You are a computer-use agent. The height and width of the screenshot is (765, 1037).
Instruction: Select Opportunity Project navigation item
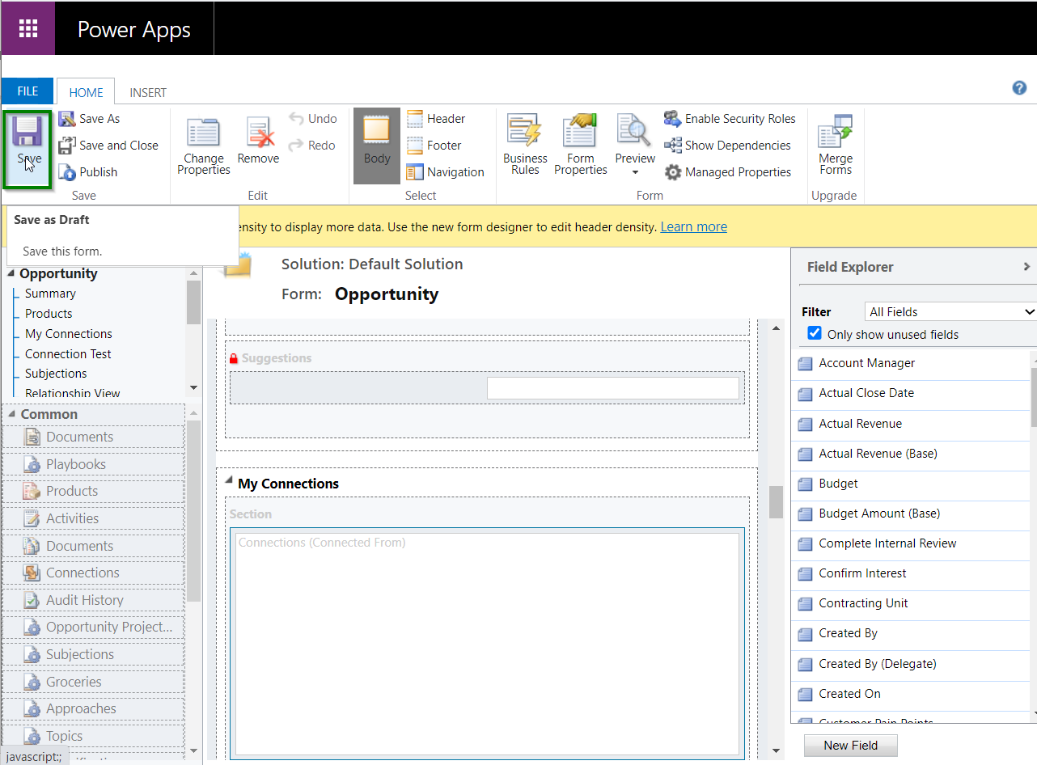coord(94,627)
